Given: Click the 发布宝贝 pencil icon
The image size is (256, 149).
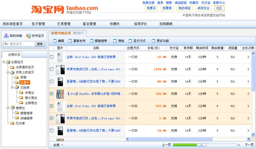Looking at the screenshot, I should tap(28, 36).
